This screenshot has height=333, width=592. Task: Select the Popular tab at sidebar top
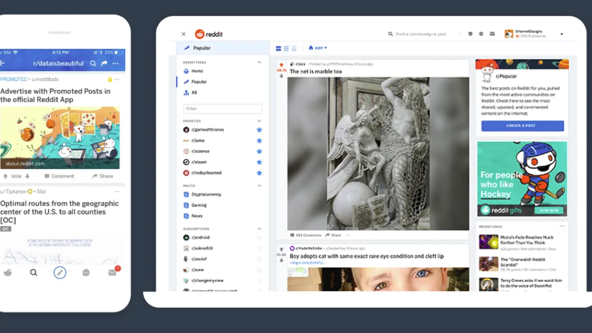click(x=223, y=48)
